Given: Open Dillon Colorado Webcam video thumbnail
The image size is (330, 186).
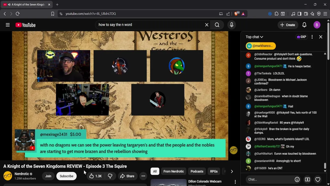Looking at the screenshot, I should (168, 182).
